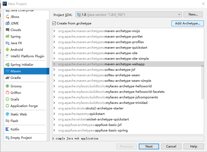Click the archetype list vertical scrollbar

[x=203, y=82]
